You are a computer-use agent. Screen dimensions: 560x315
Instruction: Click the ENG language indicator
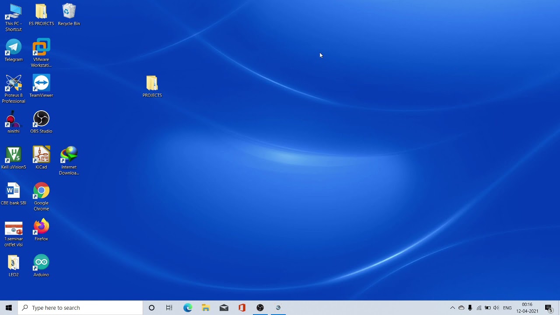coord(507,308)
